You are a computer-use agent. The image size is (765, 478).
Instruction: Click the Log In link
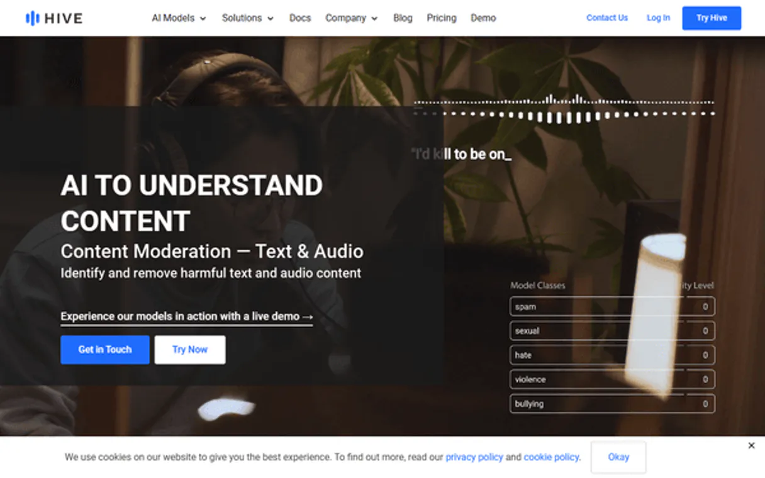point(658,18)
